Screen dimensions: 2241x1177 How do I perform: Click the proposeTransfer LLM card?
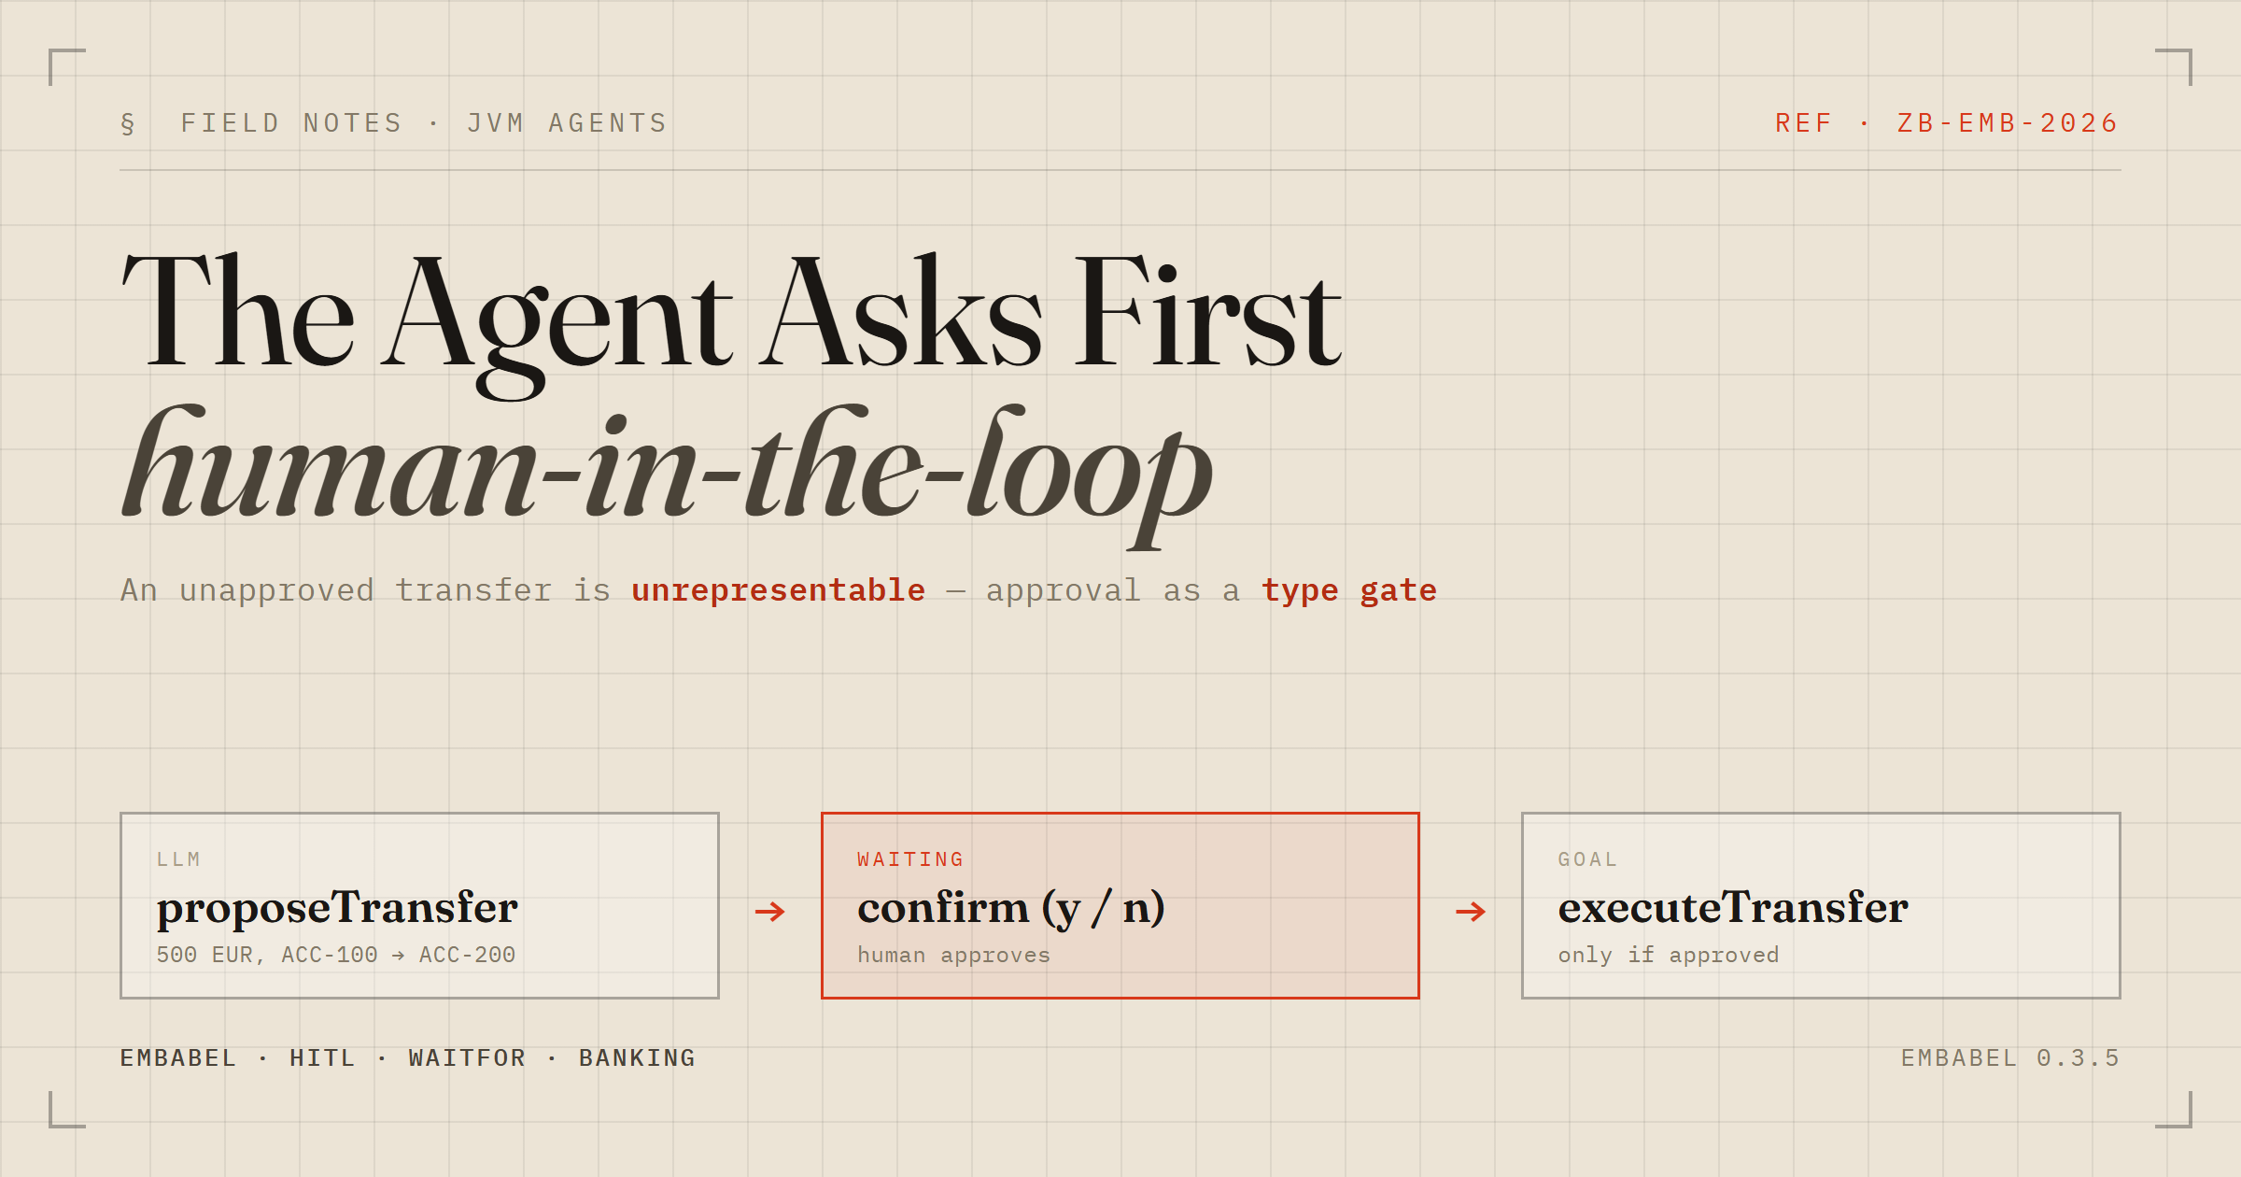tap(419, 905)
